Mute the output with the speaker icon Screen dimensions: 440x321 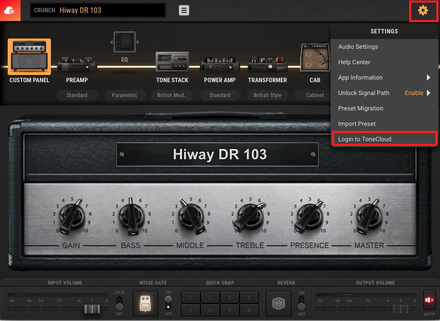click(x=429, y=300)
